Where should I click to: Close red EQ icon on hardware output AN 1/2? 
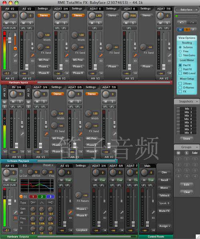(x=15, y=218)
